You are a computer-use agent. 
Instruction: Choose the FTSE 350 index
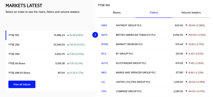click(x=50, y=54)
